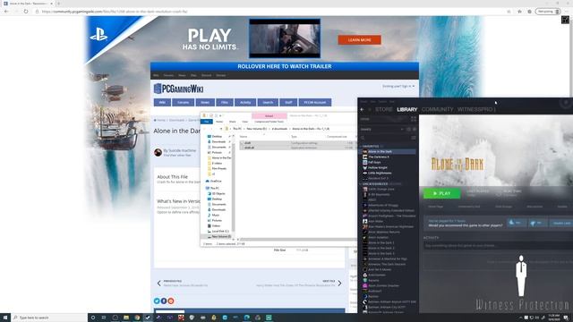Open the Forums nav button on PCGamingWiki
The image size is (573, 322).
click(183, 103)
